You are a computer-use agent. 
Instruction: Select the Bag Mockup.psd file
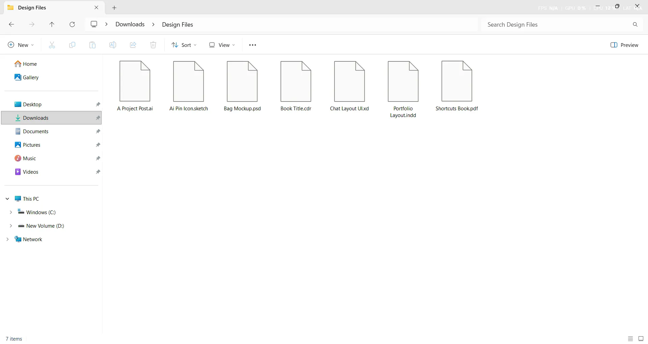pos(242,86)
